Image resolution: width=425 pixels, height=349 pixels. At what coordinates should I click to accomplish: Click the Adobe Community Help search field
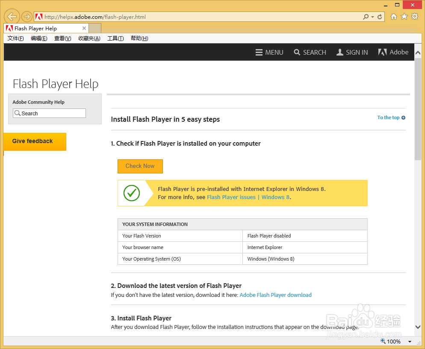tap(49, 113)
